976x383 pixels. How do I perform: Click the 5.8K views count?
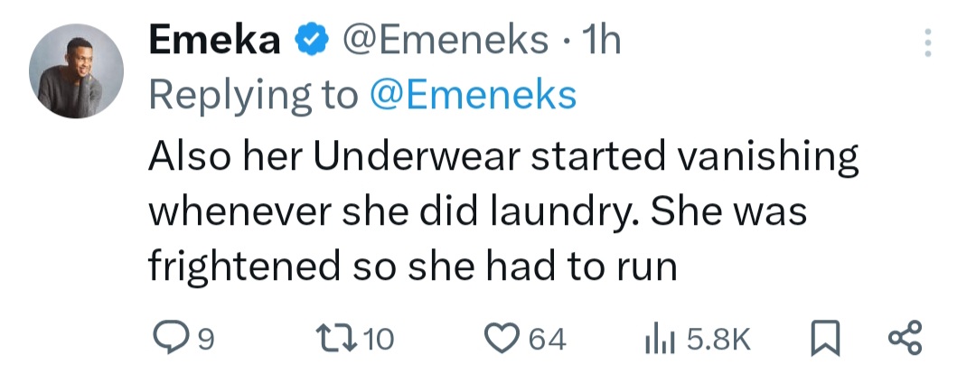coord(719,341)
